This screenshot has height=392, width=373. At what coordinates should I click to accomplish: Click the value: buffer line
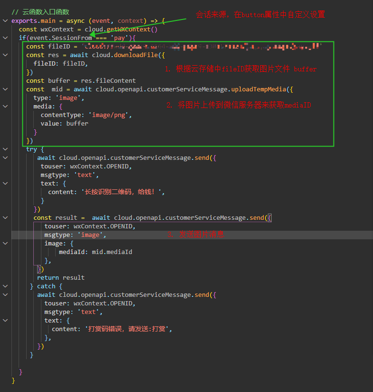click(x=65, y=124)
